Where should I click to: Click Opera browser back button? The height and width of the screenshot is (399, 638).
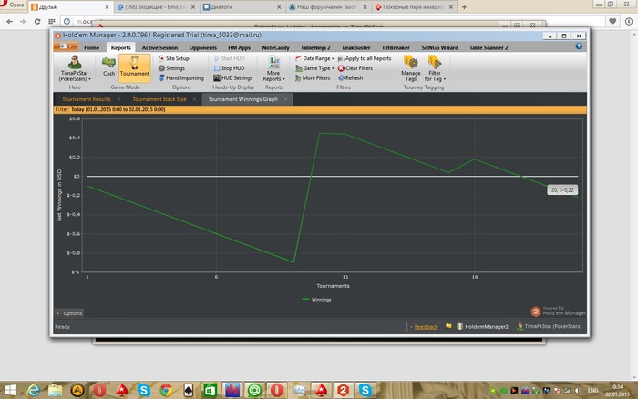9,21
